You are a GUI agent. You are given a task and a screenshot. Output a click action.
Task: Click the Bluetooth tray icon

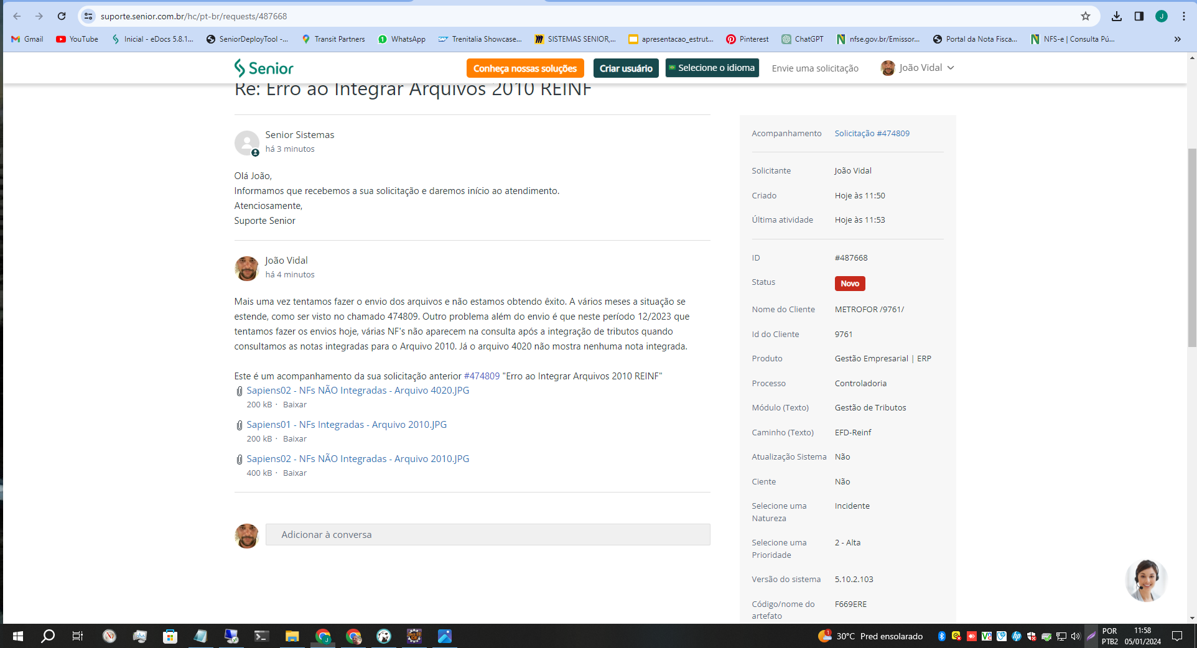941,636
